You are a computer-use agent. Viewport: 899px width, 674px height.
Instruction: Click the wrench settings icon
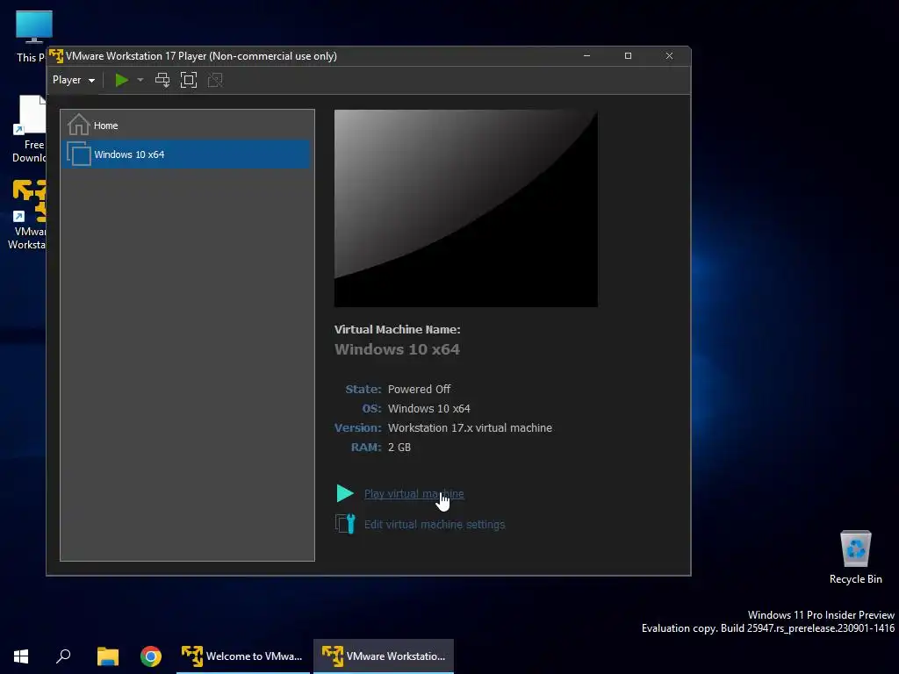345,523
